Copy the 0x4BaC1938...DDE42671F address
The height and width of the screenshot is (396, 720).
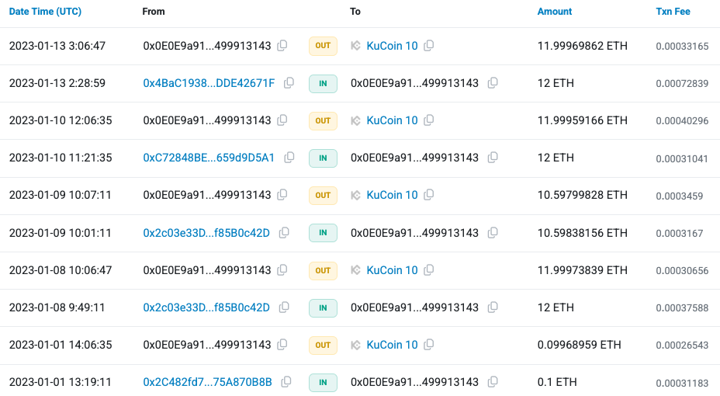pyautogui.click(x=289, y=83)
